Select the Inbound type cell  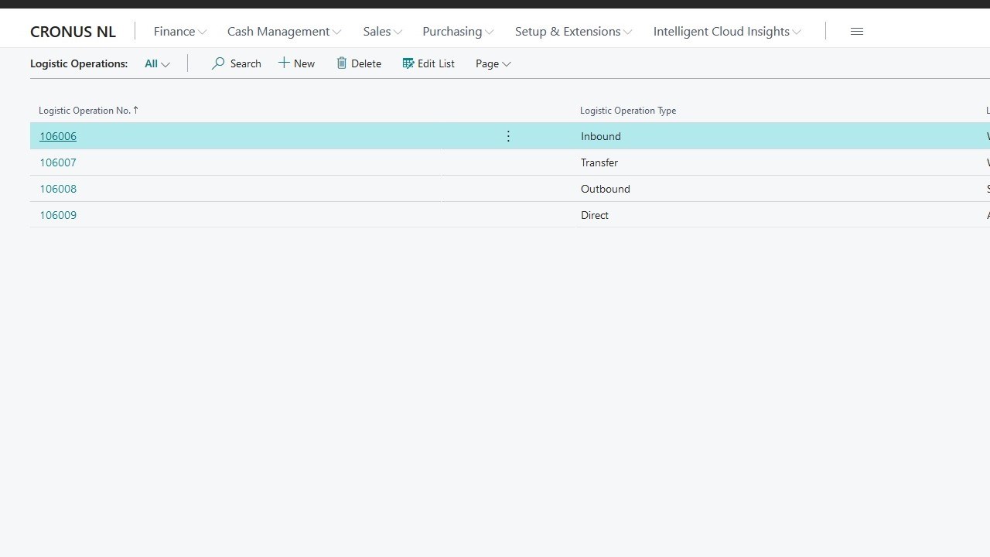click(601, 136)
